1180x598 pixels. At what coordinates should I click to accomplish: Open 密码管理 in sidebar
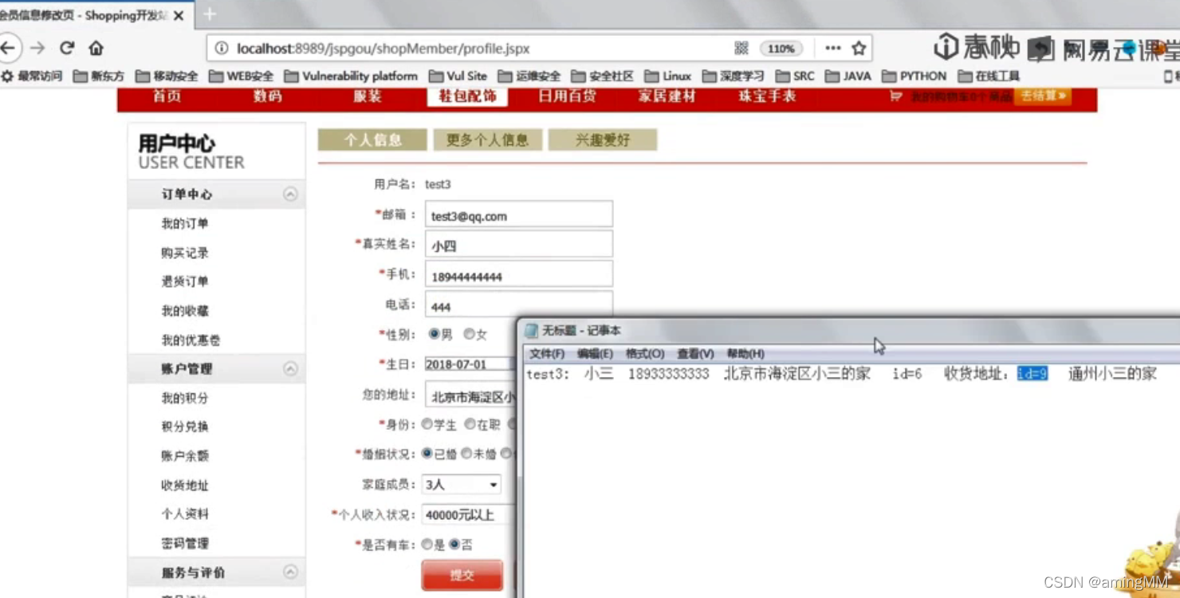(x=184, y=543)
